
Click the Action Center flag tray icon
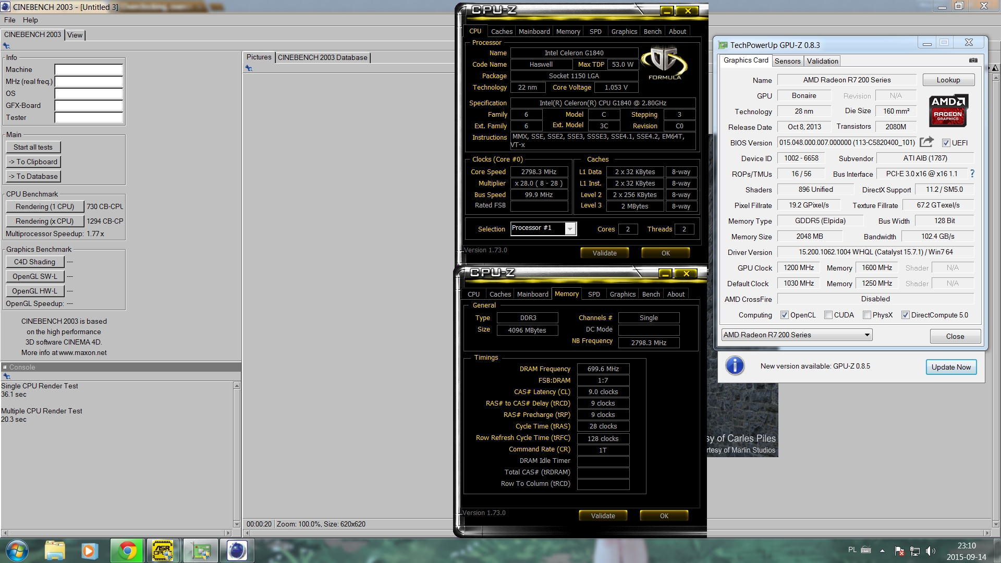[899, 550]
